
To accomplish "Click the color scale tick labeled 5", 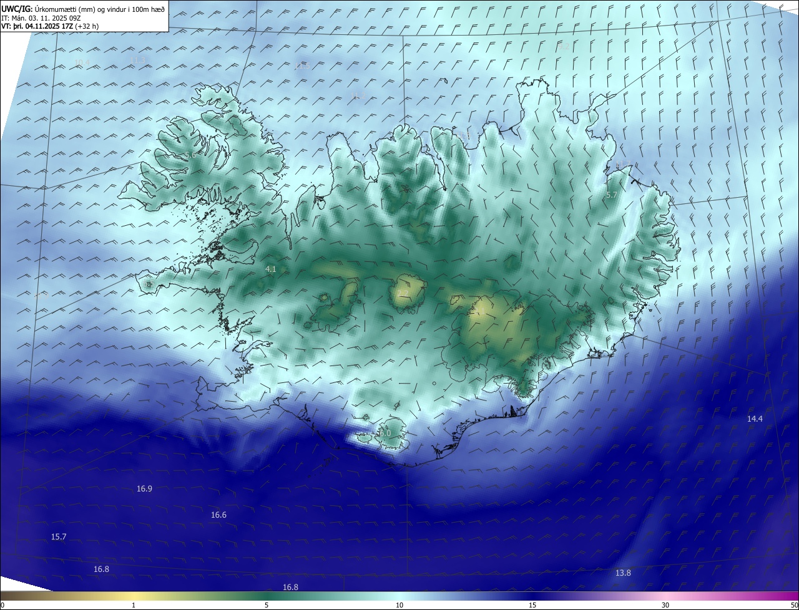I will tap(267, 605).
